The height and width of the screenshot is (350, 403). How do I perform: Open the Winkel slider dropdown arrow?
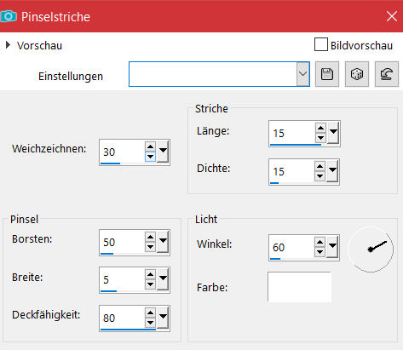point(332,246)
